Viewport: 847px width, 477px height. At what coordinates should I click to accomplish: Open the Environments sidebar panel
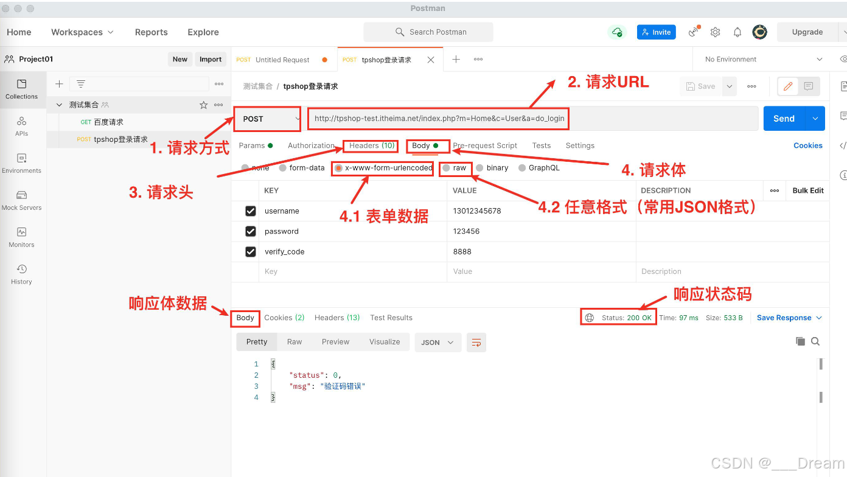click(22, 163)
